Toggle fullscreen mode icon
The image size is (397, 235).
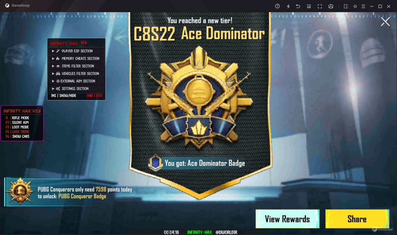pos(320,6)
